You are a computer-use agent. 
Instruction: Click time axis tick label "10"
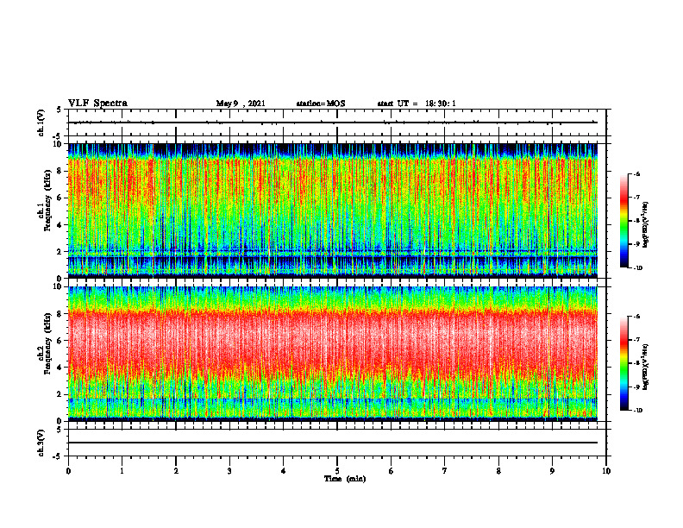coord(606,471)
